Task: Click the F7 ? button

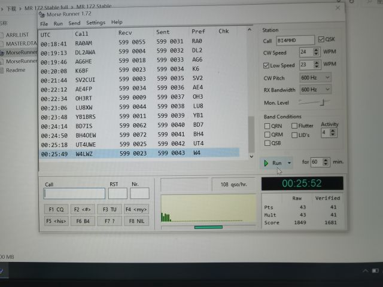Action: (110, 221)
